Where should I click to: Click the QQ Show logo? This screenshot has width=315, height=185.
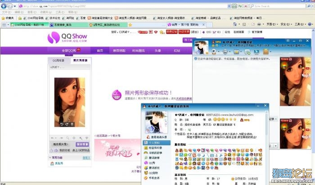(x=67, y=37)
